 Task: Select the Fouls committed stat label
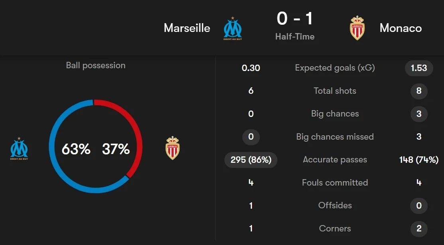[x=335, y=183]
